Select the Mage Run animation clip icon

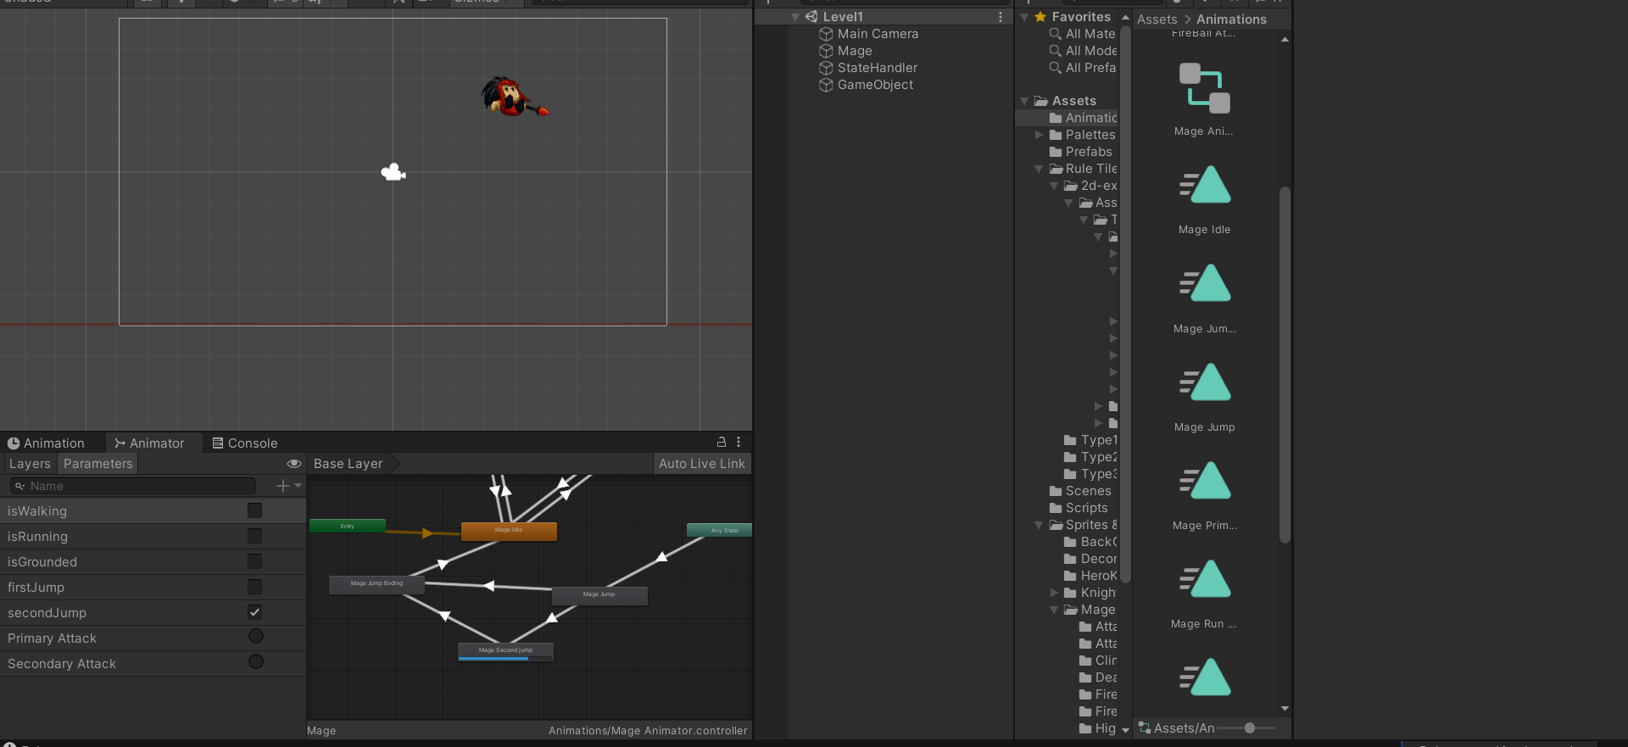pos(1204,578)
